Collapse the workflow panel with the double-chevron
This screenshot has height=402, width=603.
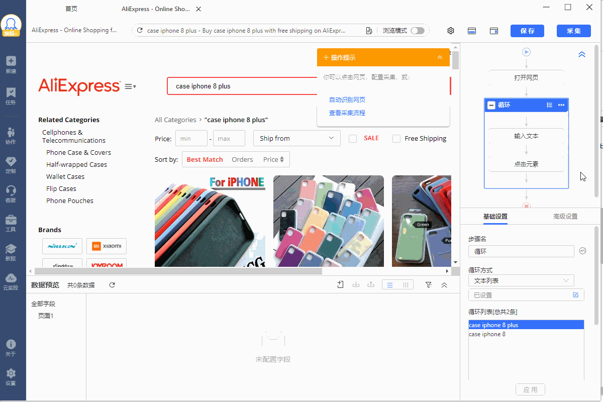tap(582, 54)
